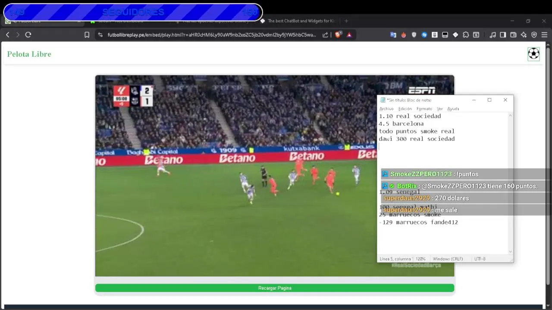Open the Ayuda menu in Notepad
Viewport: 552px width, 310px height.
pyautogui.click(x=453, y=109)
